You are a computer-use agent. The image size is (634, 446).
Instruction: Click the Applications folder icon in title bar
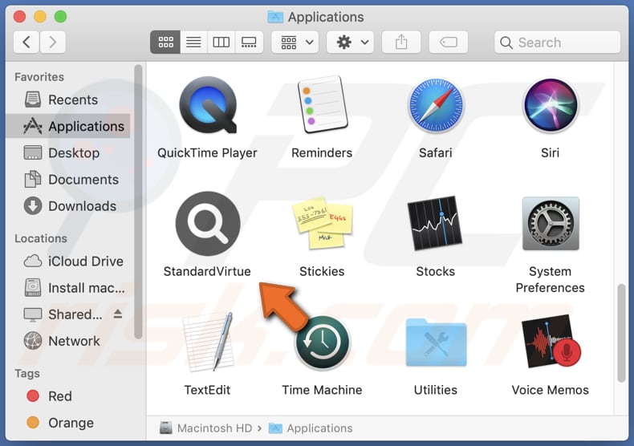pyautogui.click(x=275, y=17)
